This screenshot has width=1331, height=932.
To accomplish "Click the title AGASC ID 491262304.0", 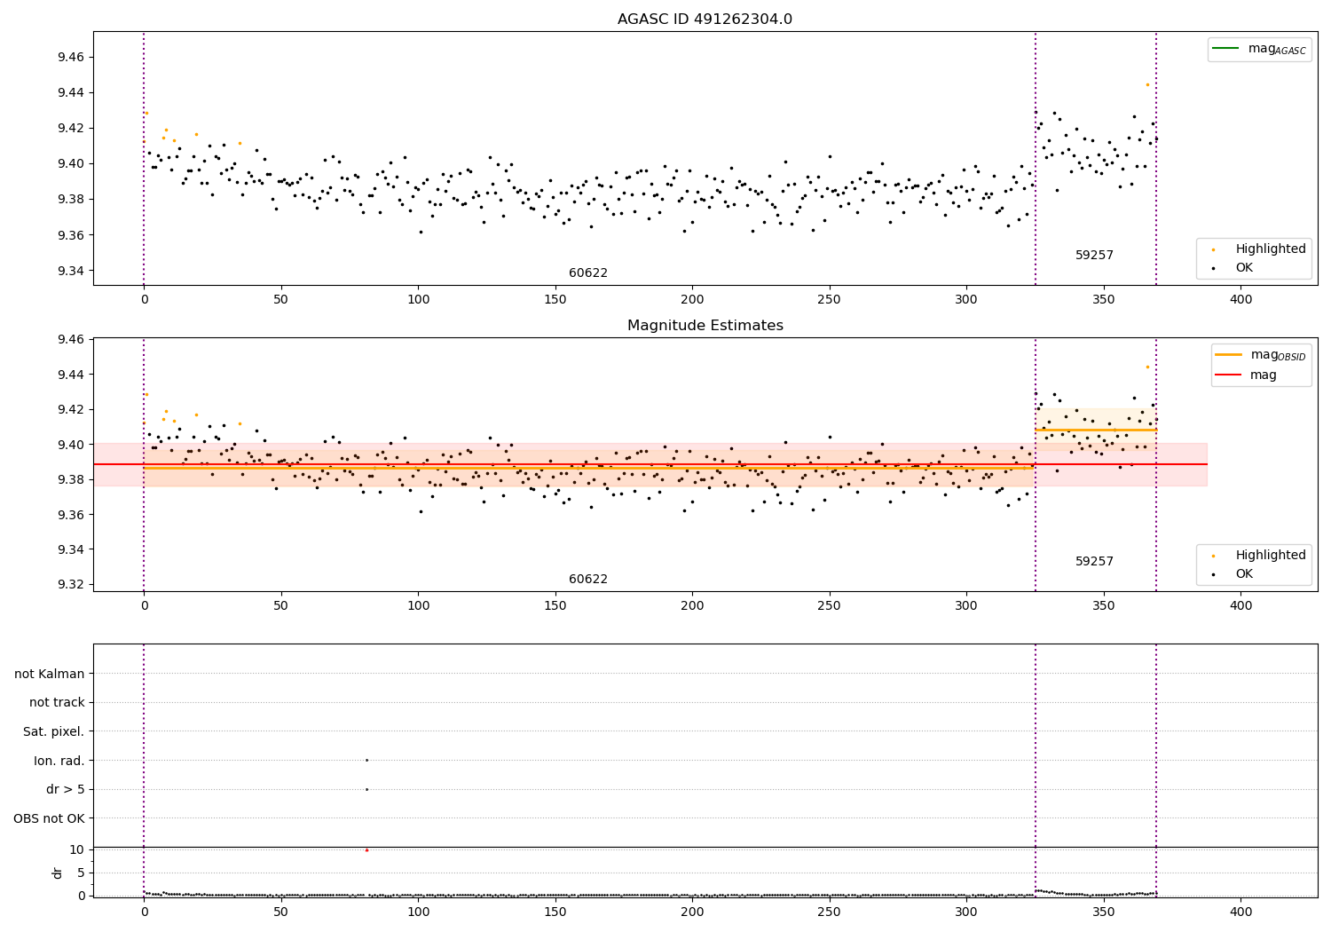I will [705, 20].
